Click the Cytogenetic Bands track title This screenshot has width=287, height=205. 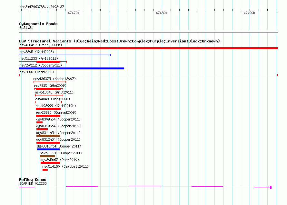click(x=38, y=24)
